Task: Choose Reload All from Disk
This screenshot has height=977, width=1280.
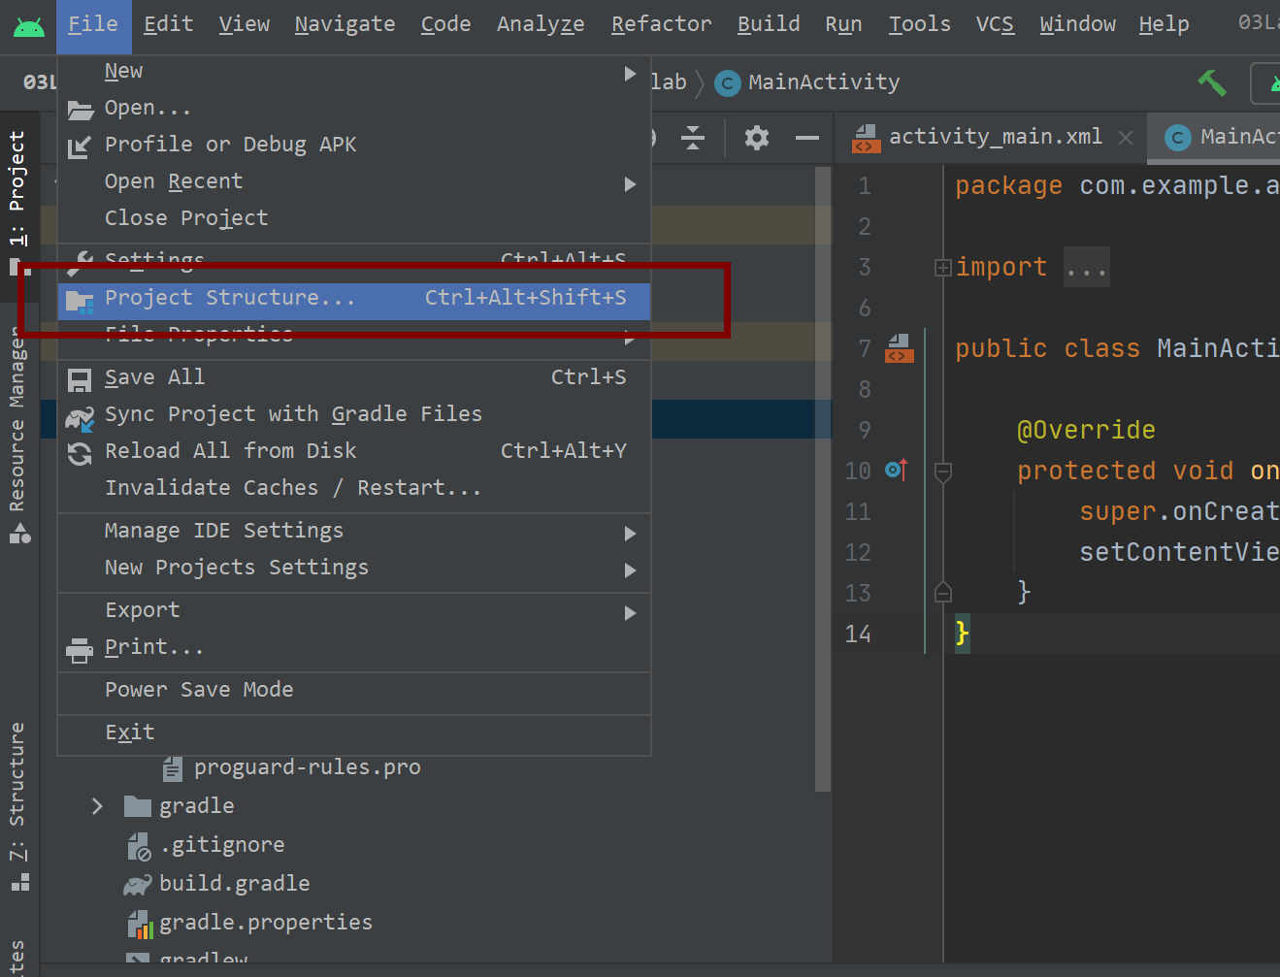Action: point(354,452)
